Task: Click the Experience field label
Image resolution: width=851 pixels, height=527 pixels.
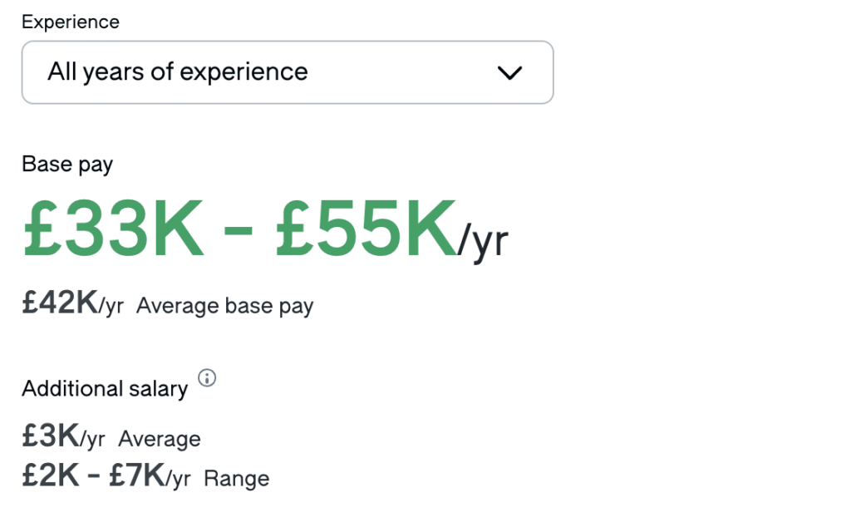Action: [71, 22]
